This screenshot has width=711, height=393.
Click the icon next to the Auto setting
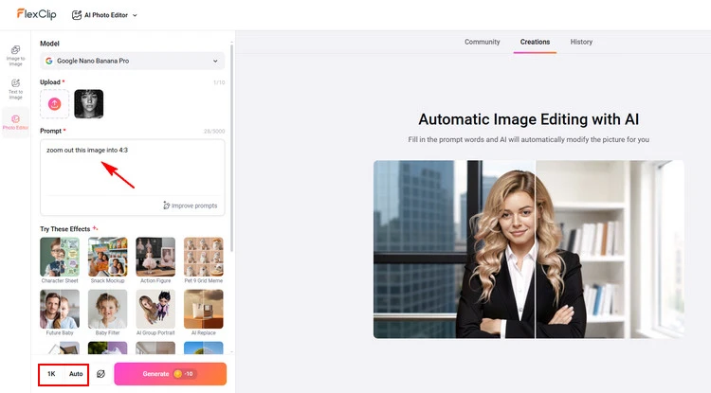(x=100, y=374)
